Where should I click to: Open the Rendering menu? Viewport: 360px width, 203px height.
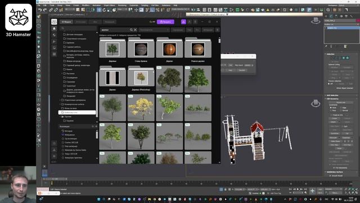click(122, 5)
